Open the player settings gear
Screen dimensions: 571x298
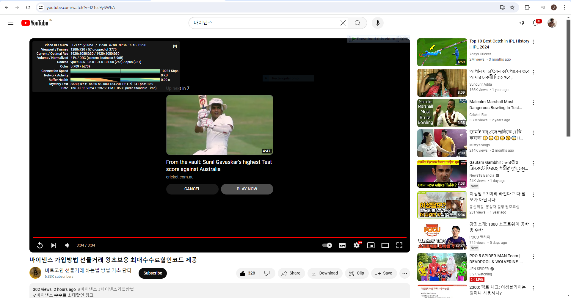click(x=357, y=245)
